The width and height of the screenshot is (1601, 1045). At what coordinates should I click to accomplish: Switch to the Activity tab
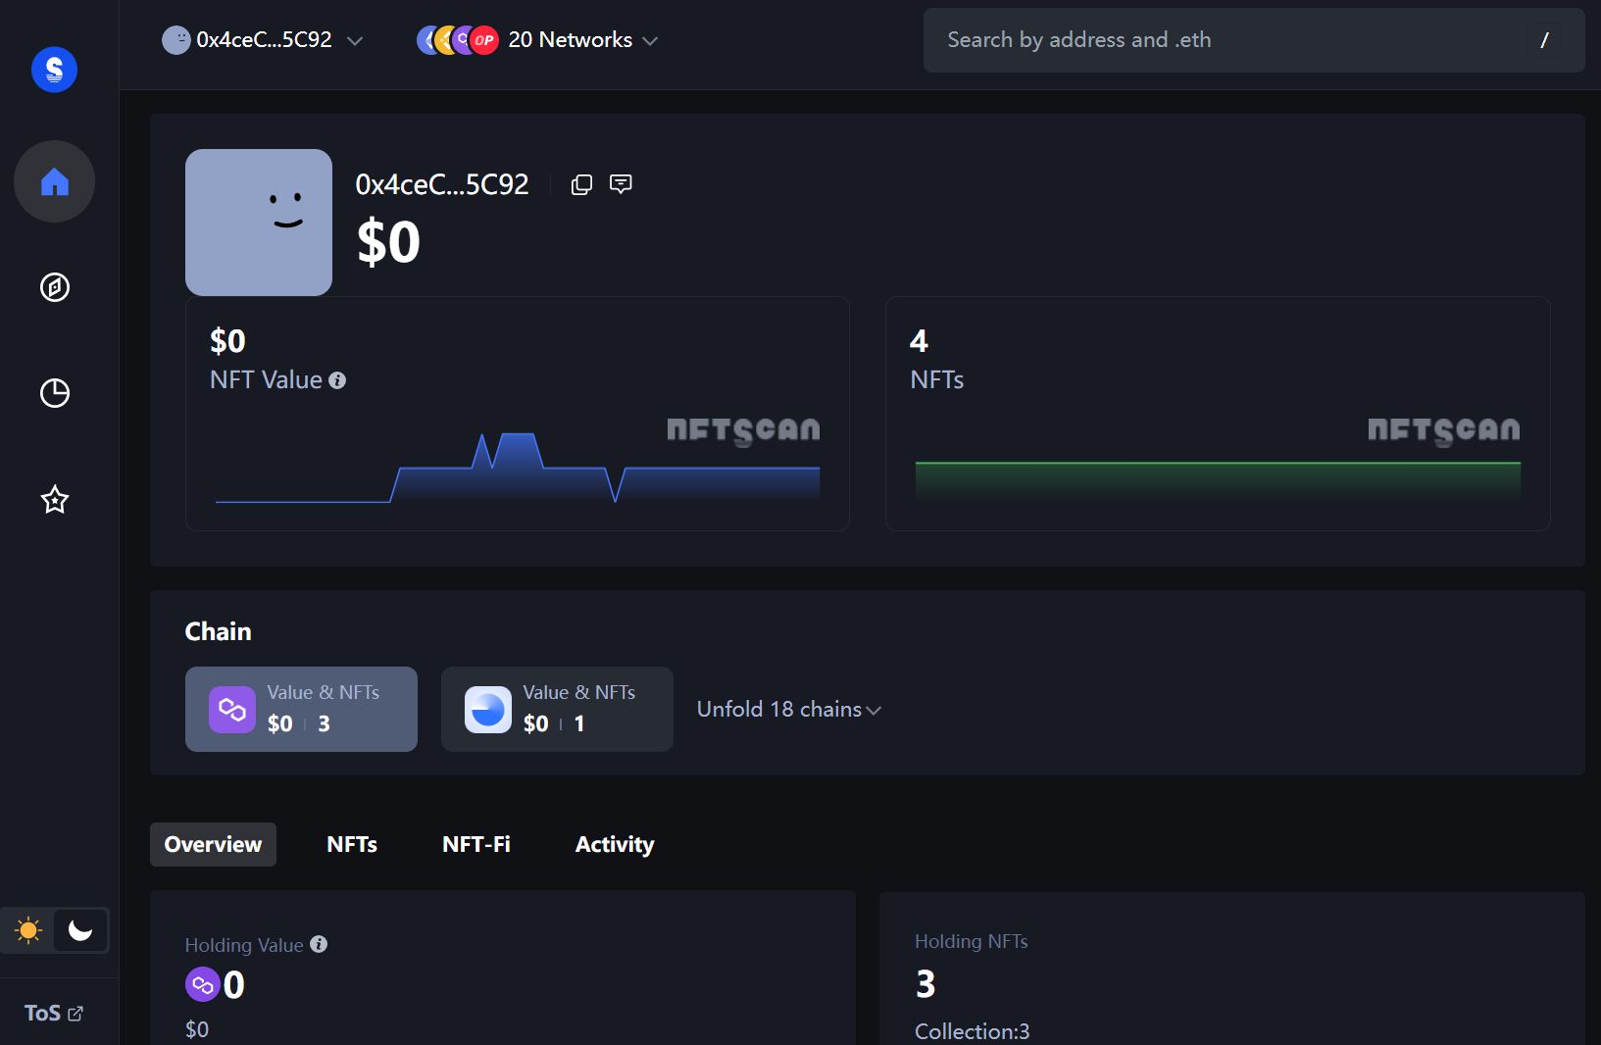[x=614, y=844]
